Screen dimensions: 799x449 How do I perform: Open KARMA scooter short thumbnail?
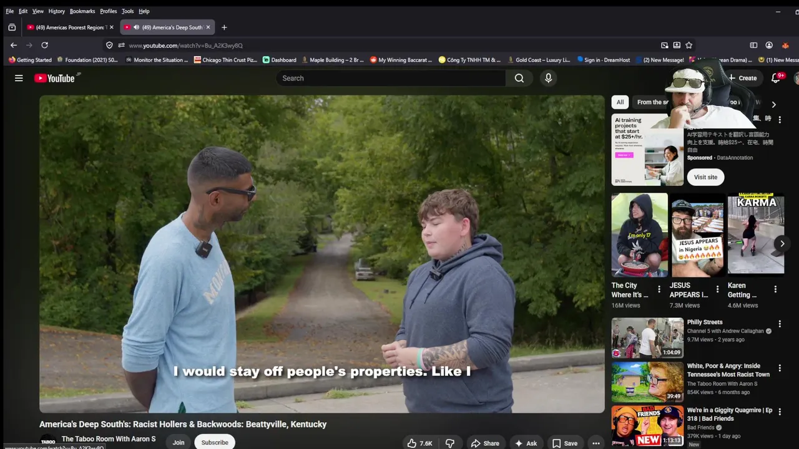tap(756, 235)
